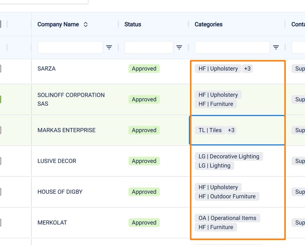Select the SARZA row checkbox
305x245 pixels.
(x=0, y=69)
